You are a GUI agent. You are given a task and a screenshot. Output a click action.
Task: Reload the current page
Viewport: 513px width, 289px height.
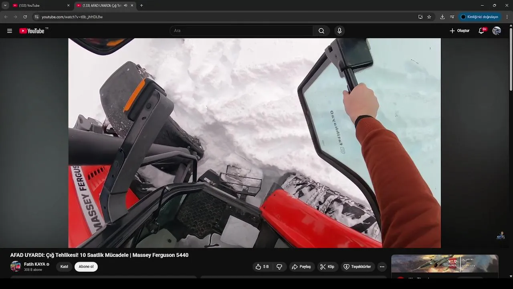(25, 17)
